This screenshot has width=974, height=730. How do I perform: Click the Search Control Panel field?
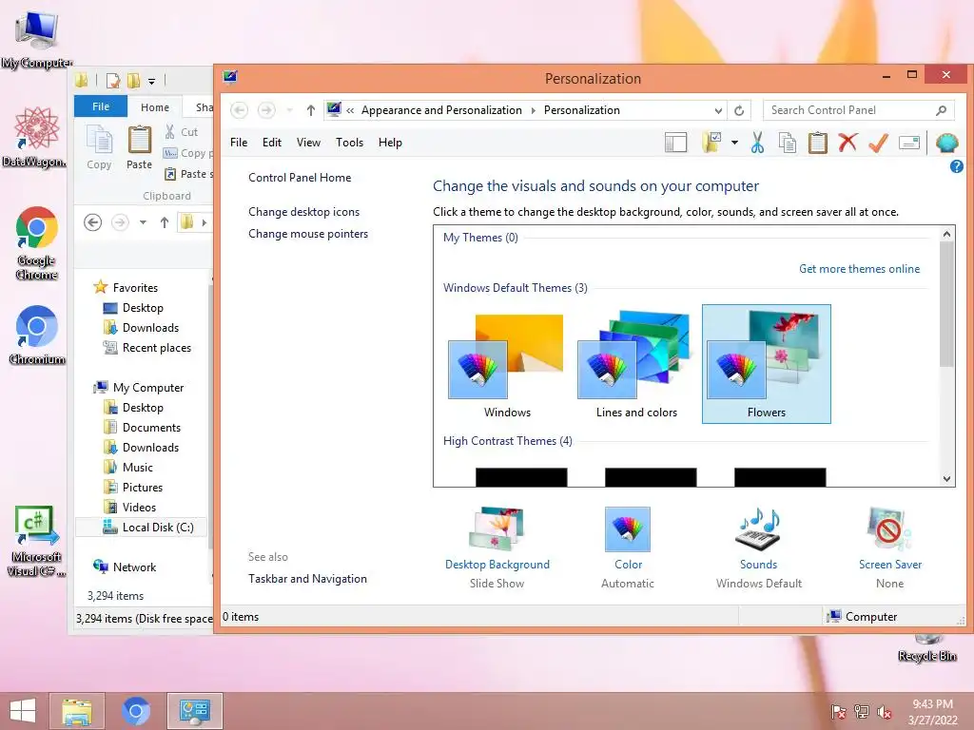pos(859,110)
